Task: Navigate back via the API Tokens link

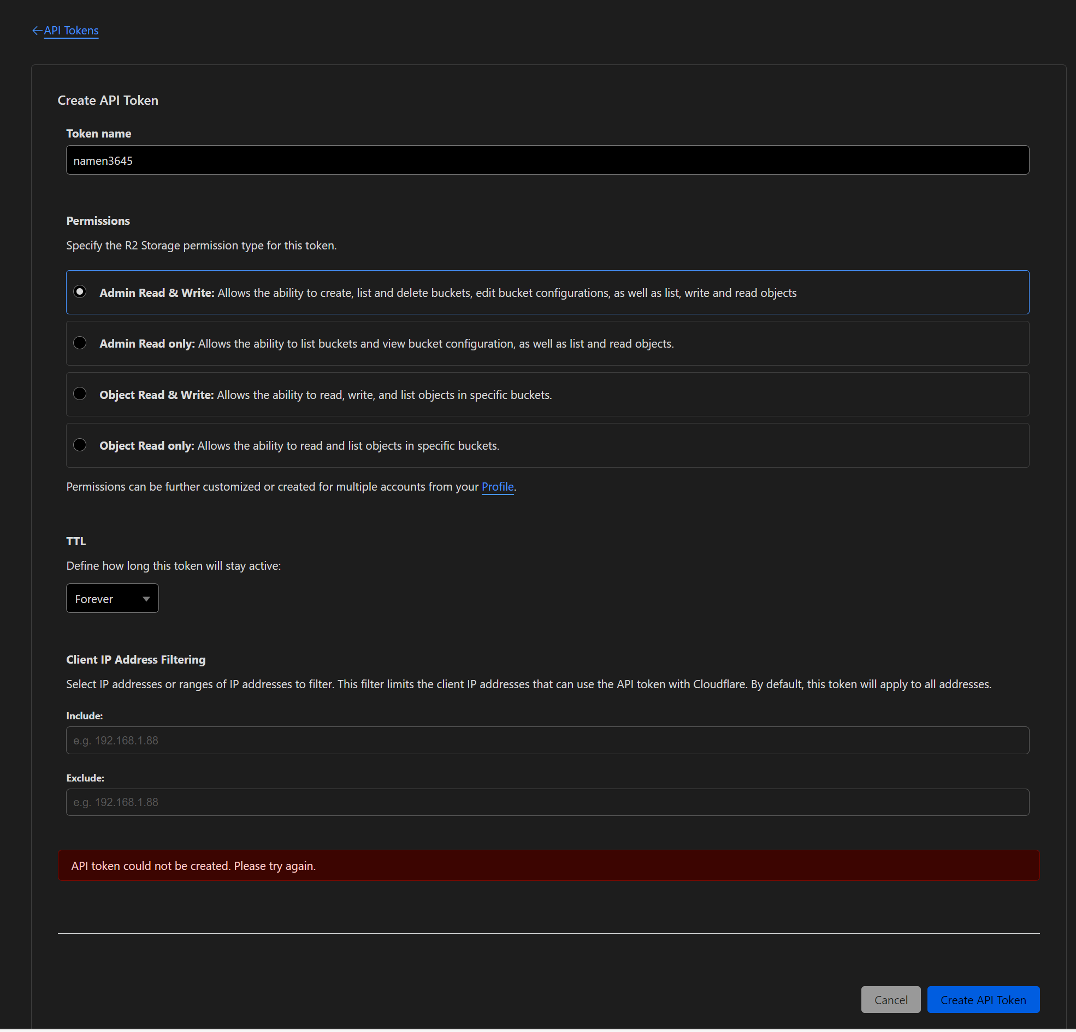Action: 72,30
